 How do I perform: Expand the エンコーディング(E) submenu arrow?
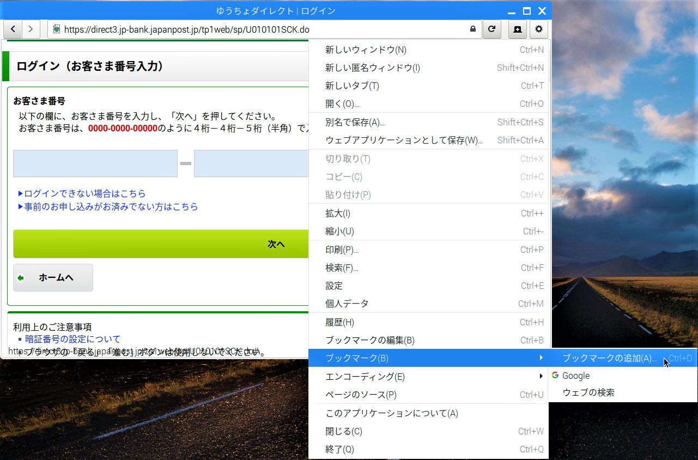click(x=541, y=376)
